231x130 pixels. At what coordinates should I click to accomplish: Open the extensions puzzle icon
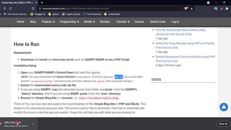pos(227,9)
